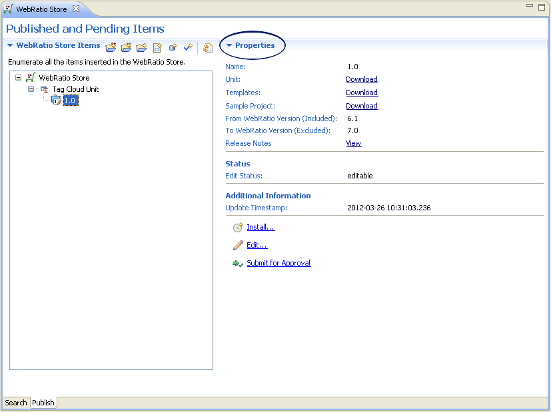Viewport: 551px width, 412px height.
Task: Click the new-folder icon with the green dot
Action: [x=126, y=47]
